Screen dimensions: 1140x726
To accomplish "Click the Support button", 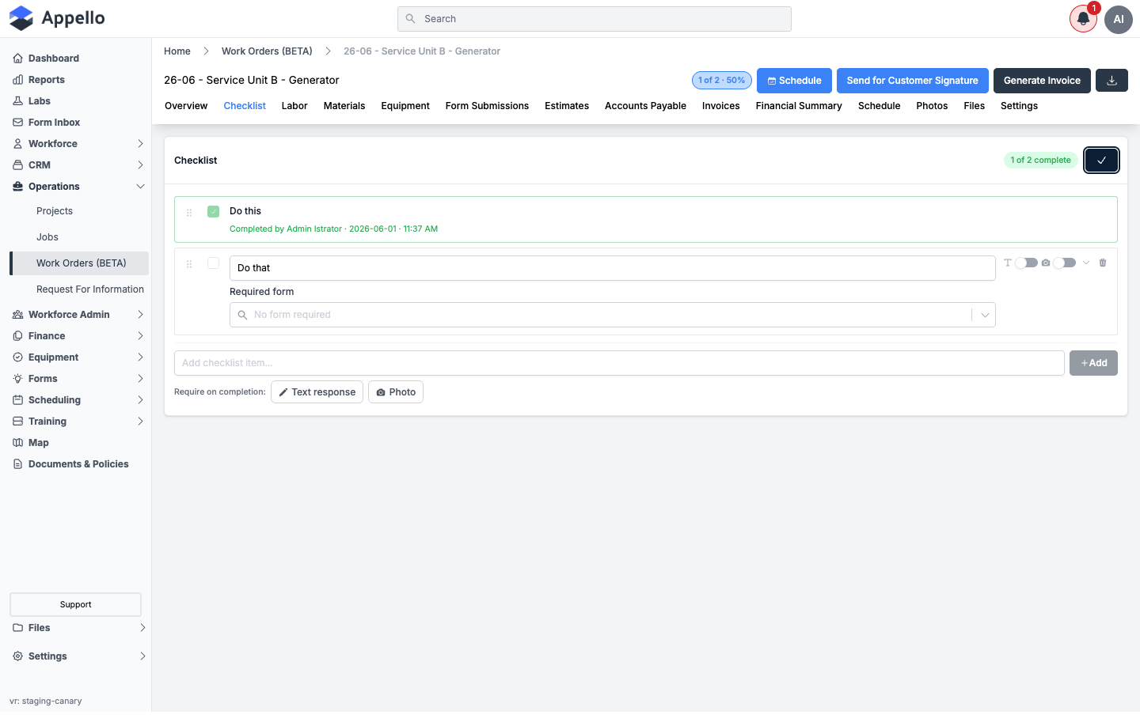I will click(x=75, y=604).
